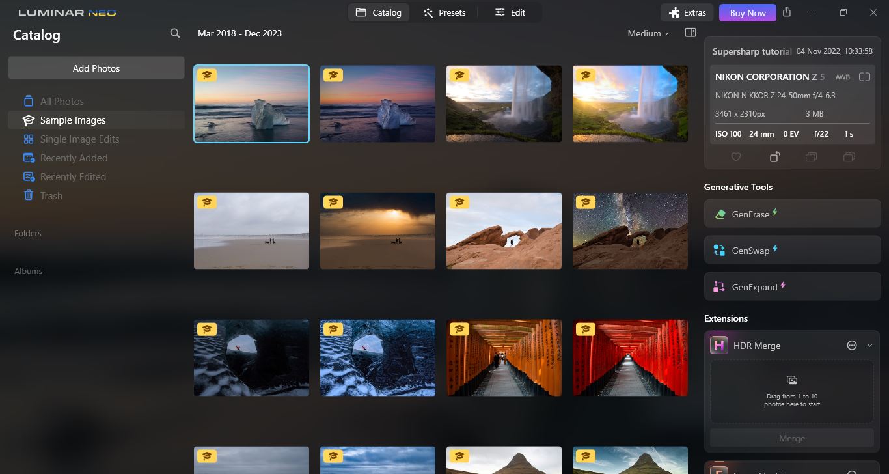Select the dark ice cave thumbnail
Viewport: 889px width, 474px height.
pos(251,357)
